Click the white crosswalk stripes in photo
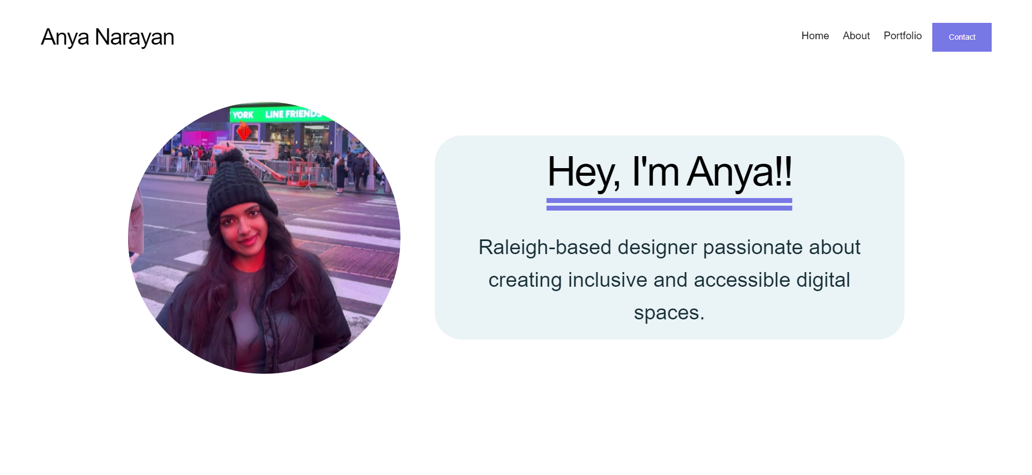1032x475 pixels. [x=349, y=229]
